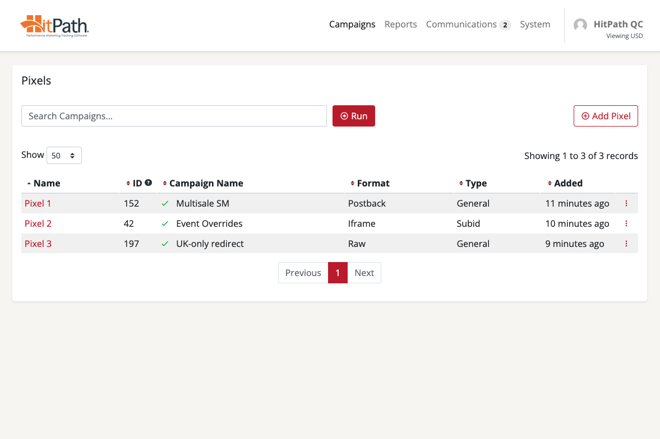Screen dimensions: 660x439
Task: Open the Campaigns menu
Action: click(352, 25)
